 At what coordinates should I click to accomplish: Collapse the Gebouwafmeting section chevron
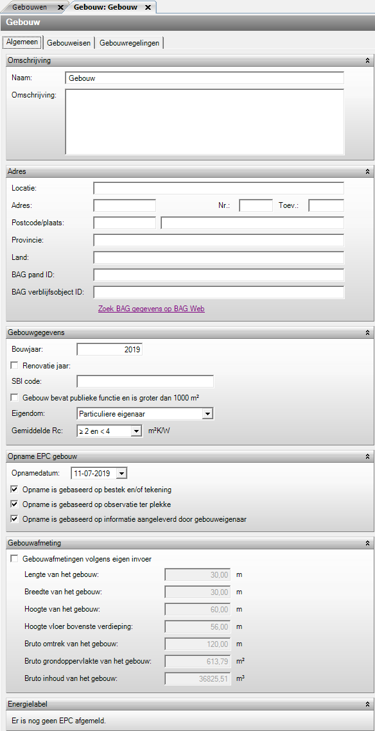[x=367, y=543]
